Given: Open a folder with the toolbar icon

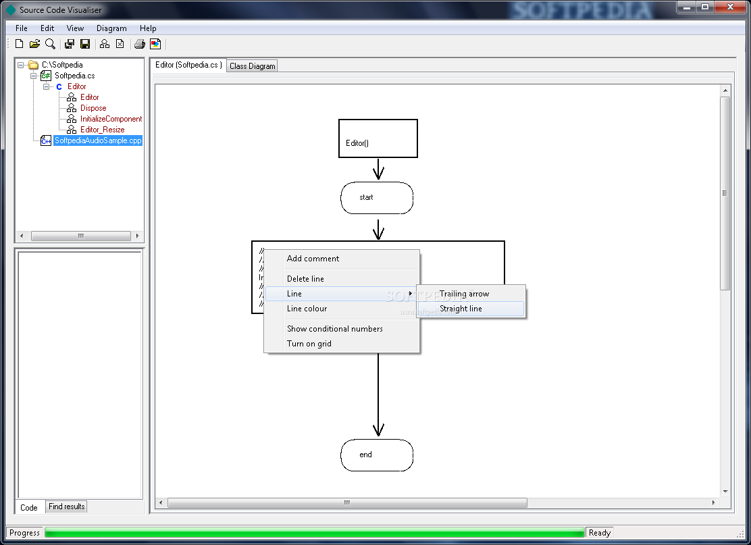Looking at the screenshot, I should (x=34, y=44).
